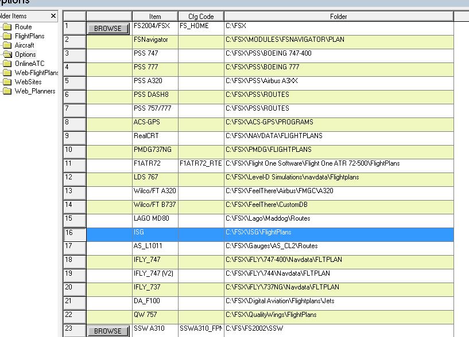
Task: Click folder path C:\FSX\PSS\BOEING 747-400
Action: (x=339, y=56)
